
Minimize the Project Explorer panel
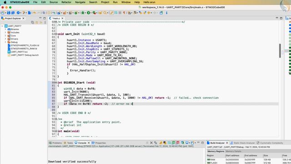click(x=40, y=18)
